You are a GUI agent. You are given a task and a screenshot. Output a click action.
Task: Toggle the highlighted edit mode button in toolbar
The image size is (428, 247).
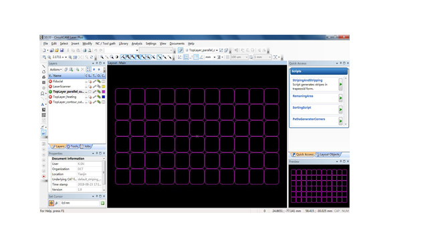click(x=181, y=50)
